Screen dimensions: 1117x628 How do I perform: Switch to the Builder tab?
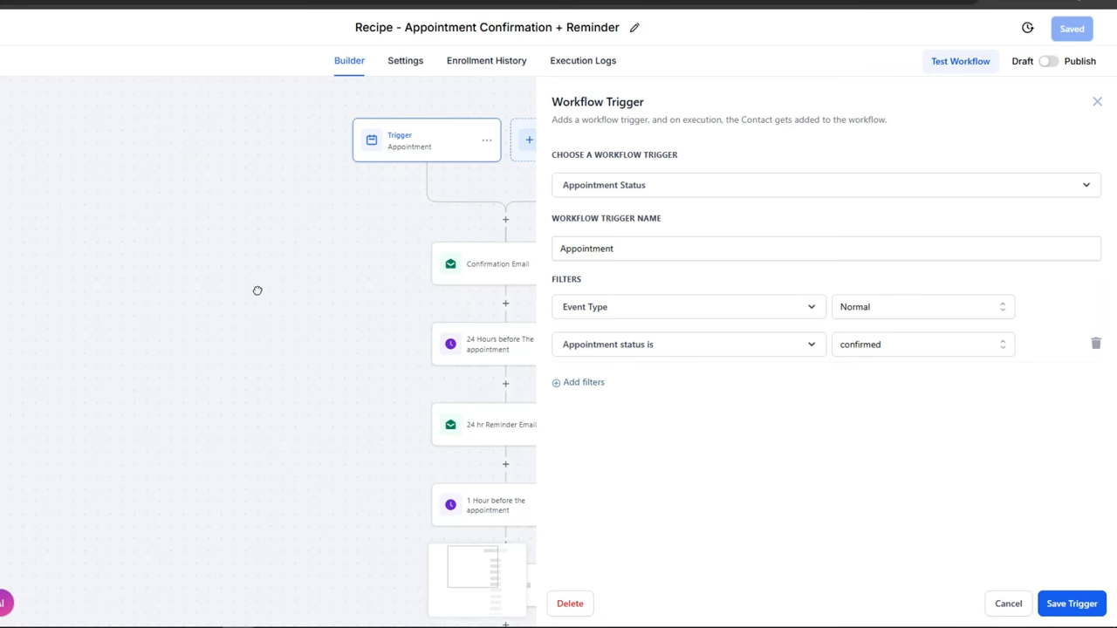click(x=349, y=61)
